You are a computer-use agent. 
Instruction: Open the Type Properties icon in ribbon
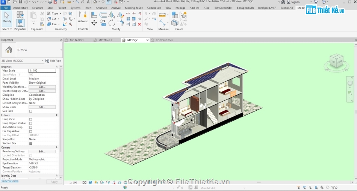(x=20, y=15)
